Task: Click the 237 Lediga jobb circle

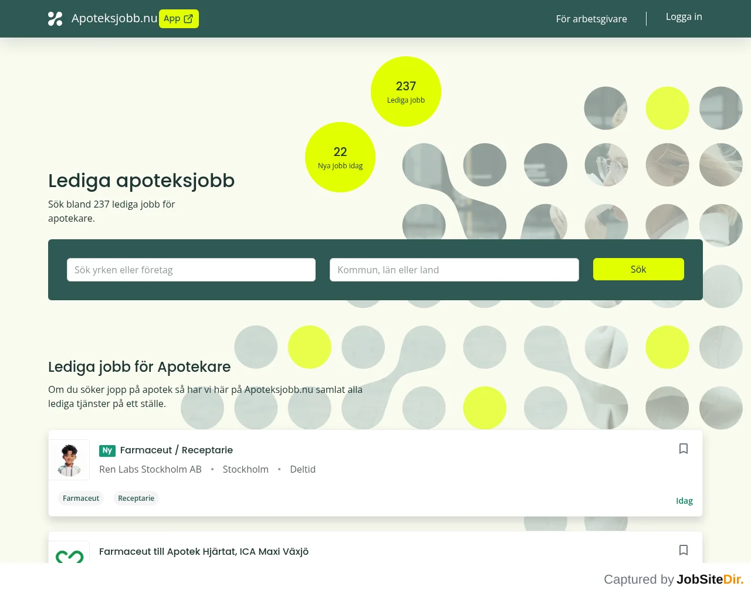Action: [406, 91]
